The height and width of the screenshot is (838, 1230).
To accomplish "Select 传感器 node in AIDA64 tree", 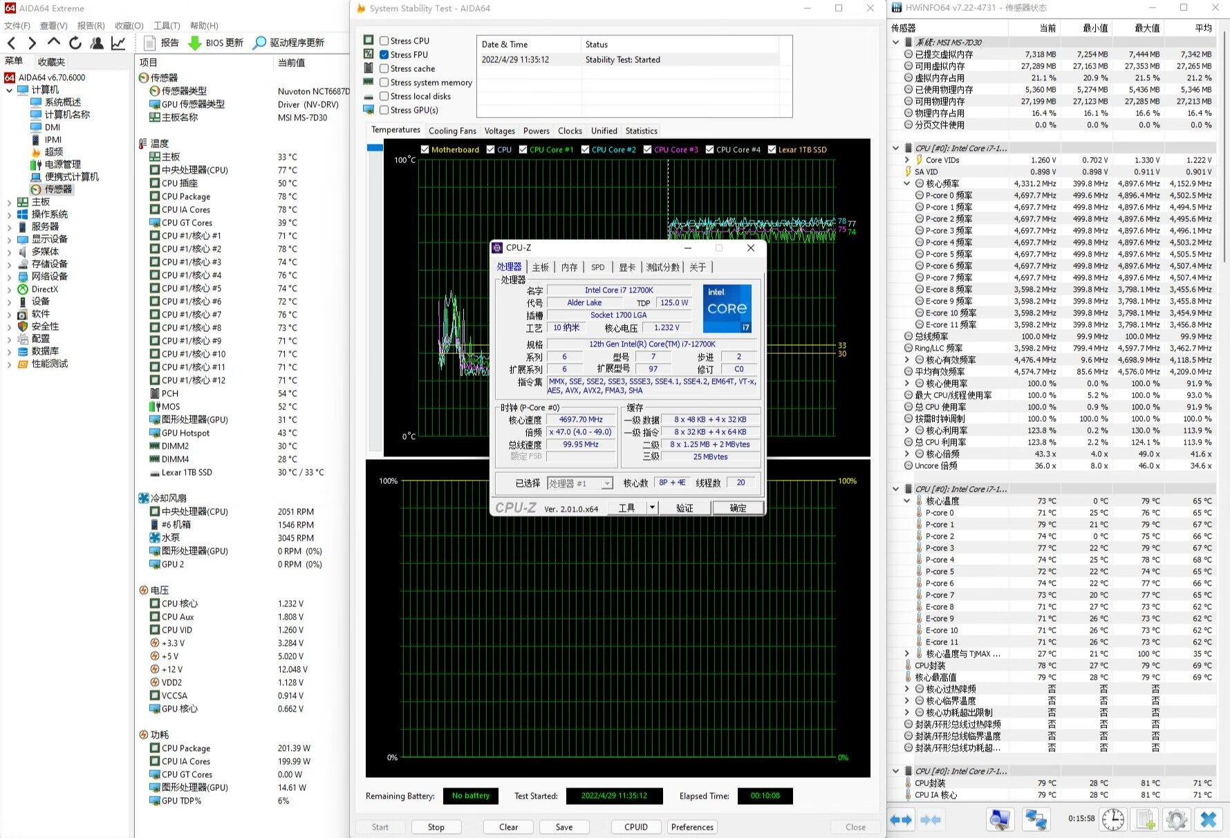I will pos(58,189).
